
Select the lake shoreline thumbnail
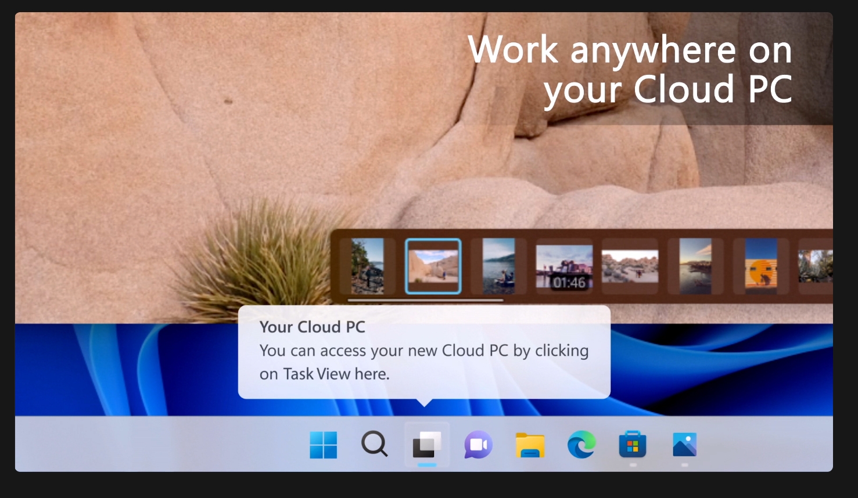(499, 266)
